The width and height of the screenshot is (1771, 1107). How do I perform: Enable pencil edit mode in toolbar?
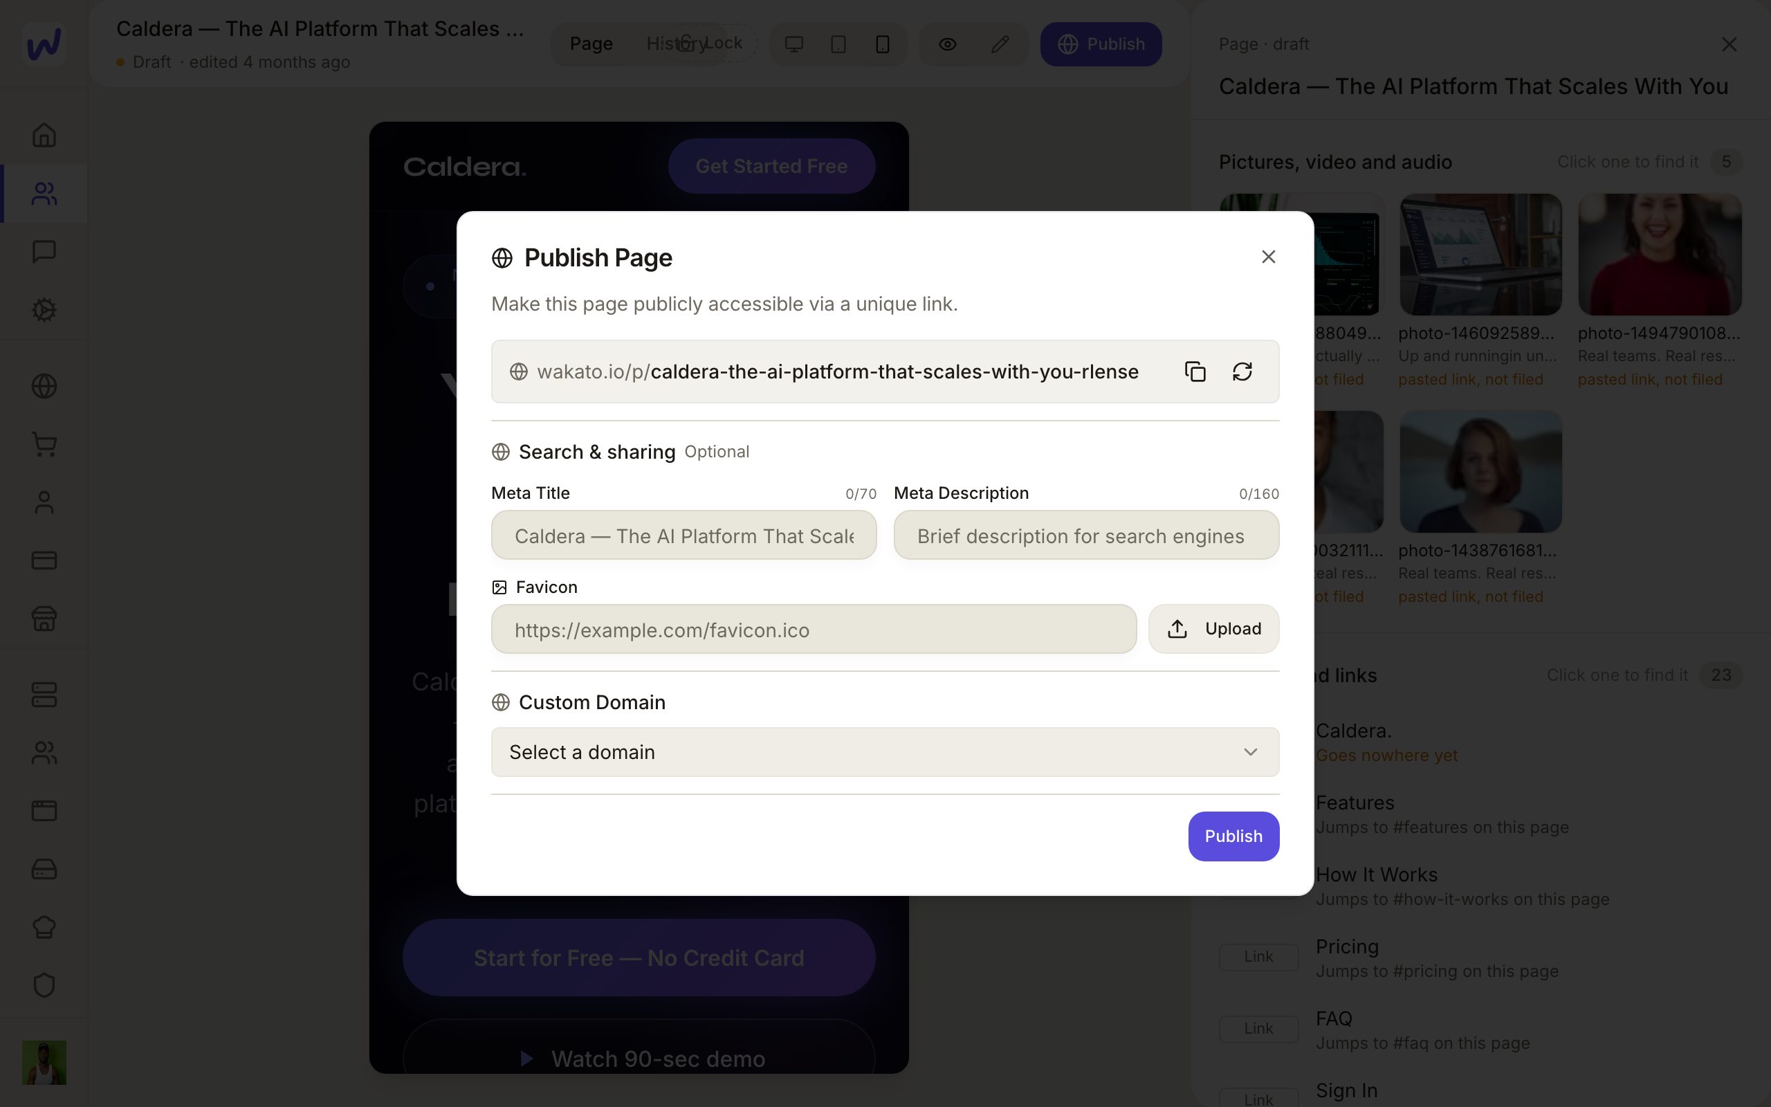(x=1000, y=45)
